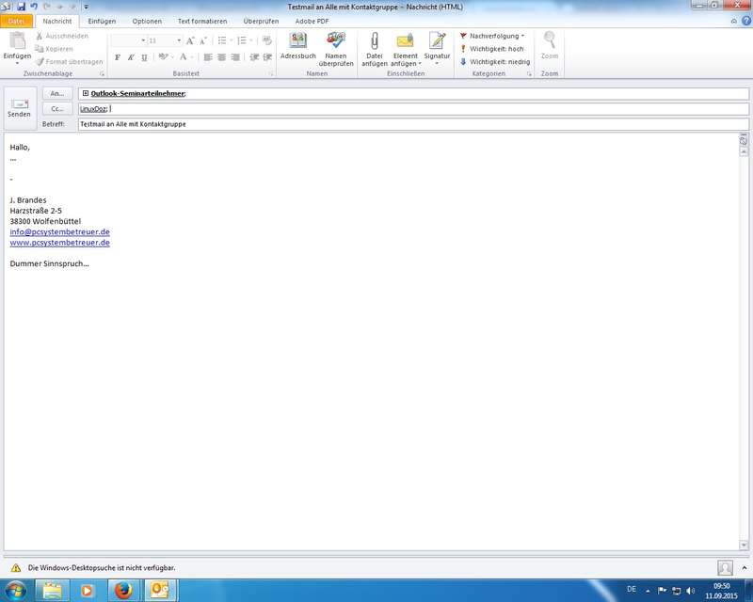Minimize the ribbon with the caret icon
This screenshot has height=602, width=753.
(734, 21)
